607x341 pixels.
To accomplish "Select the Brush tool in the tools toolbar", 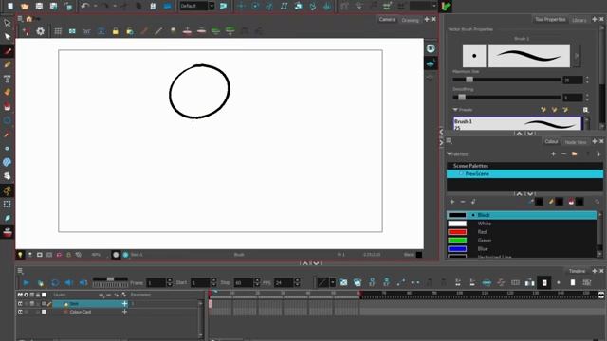I will (8, 51).
